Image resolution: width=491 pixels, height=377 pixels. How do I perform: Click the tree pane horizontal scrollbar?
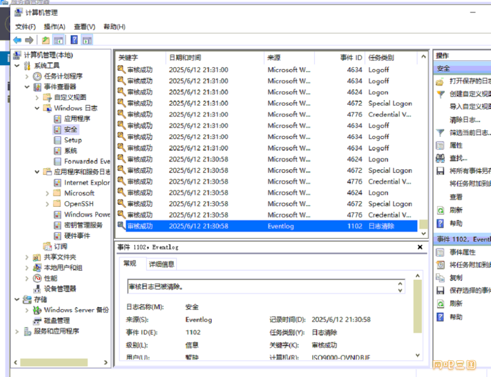[54, 362]
